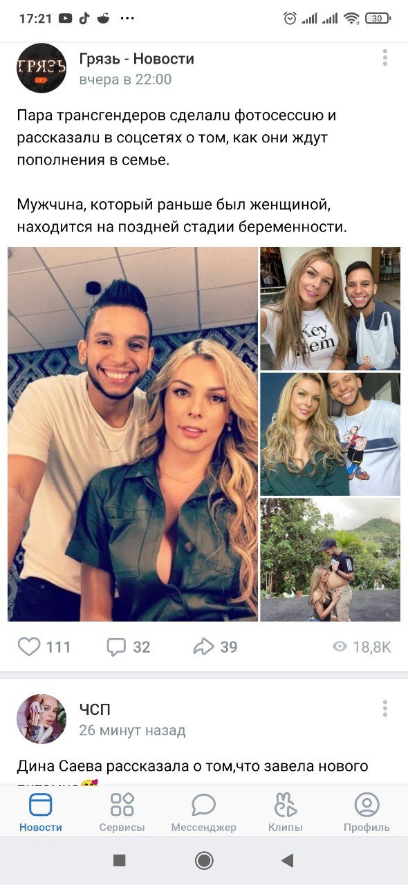
Task: Open the ЧСП community name link
Action: (x=95, y=709)
